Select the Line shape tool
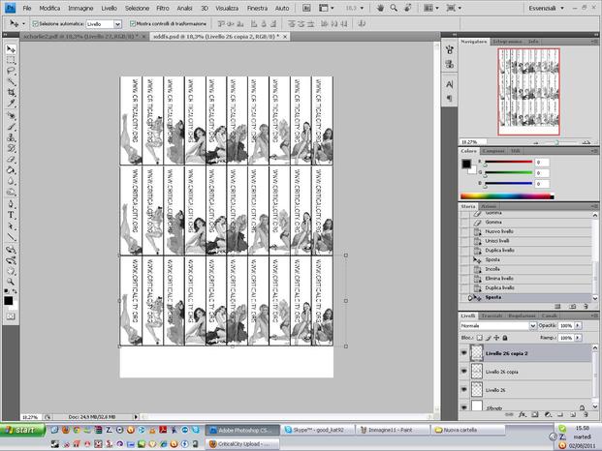This screenshot has height=451, width=602. (x=11, y=237)
